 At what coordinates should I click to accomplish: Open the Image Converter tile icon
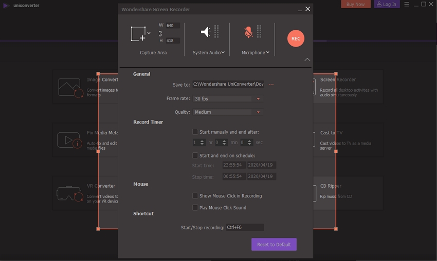[x=70, y=88]
